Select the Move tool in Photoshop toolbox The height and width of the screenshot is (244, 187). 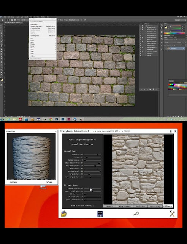[2, 26]
